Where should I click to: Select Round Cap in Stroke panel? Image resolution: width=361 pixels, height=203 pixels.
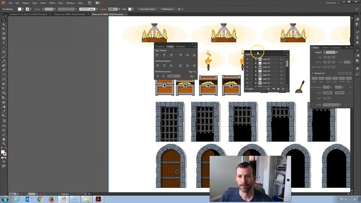click(329, 57)
